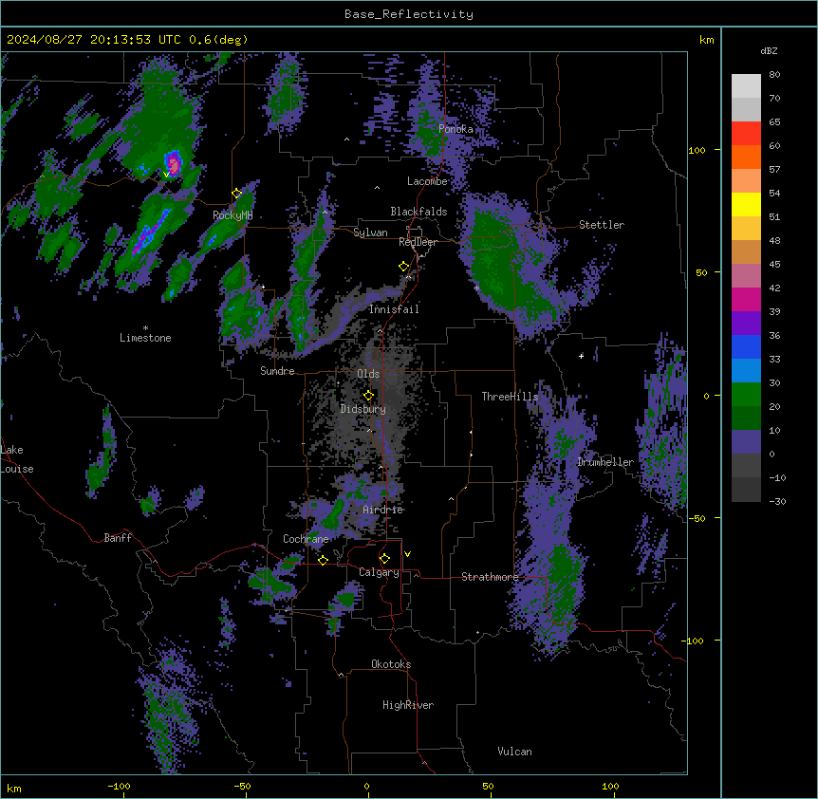Click the 100 tick on the right axis
The height and width of the screenshot is (799, 818).
click(x=697, y=150)
